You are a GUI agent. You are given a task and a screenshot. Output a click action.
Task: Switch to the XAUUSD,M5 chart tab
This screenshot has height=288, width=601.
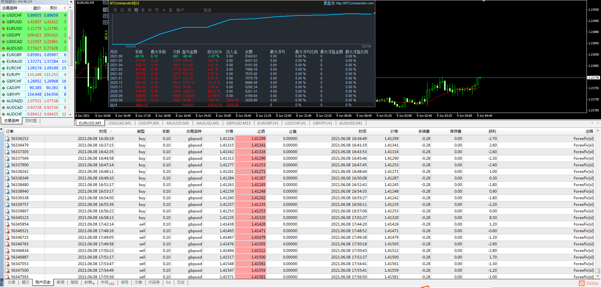tap(178, 123)
